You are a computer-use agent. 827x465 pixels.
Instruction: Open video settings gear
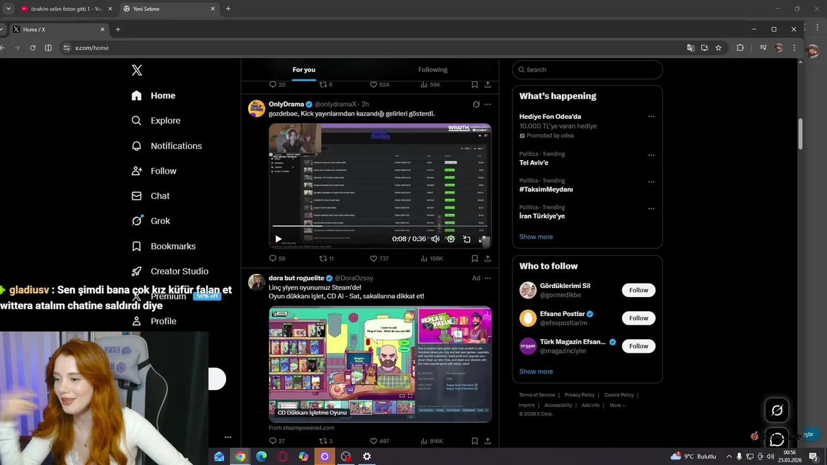point(451,239)
